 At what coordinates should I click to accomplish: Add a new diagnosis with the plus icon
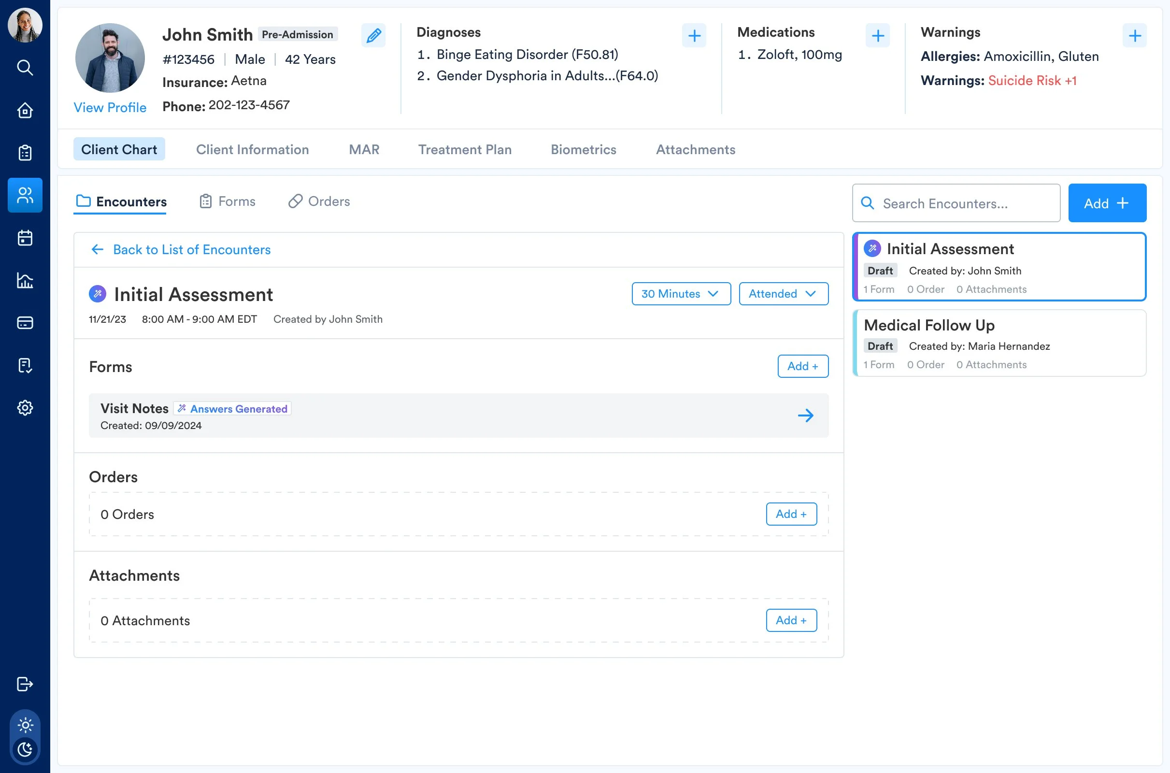694,35
